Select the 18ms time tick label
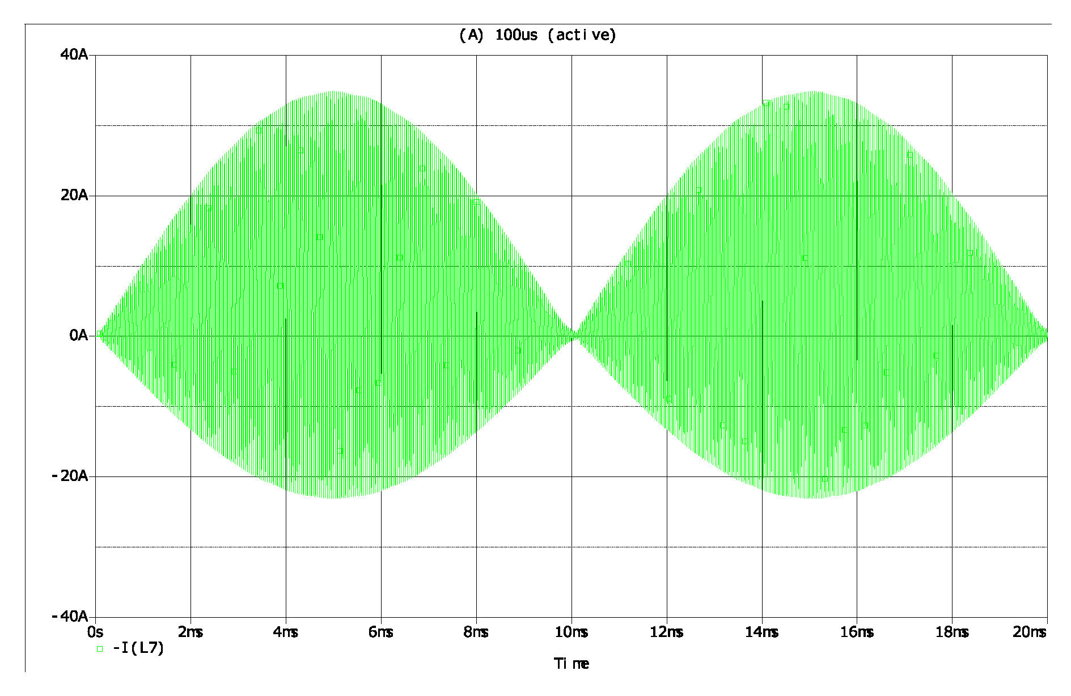 [952, 632]
